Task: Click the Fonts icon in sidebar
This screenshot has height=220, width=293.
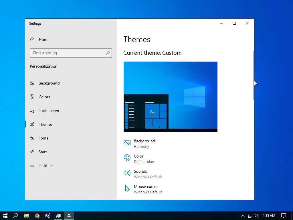Action: point(32,138)
